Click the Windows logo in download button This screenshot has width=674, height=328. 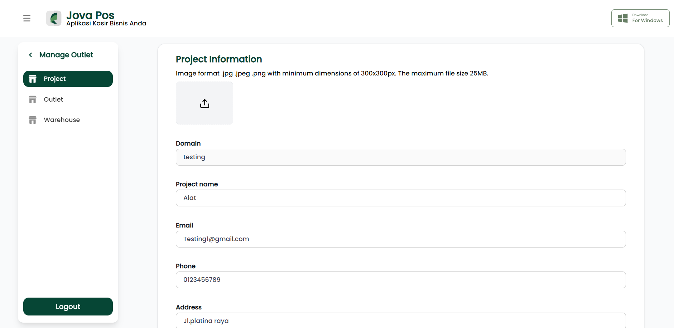(x=623, y=18)
